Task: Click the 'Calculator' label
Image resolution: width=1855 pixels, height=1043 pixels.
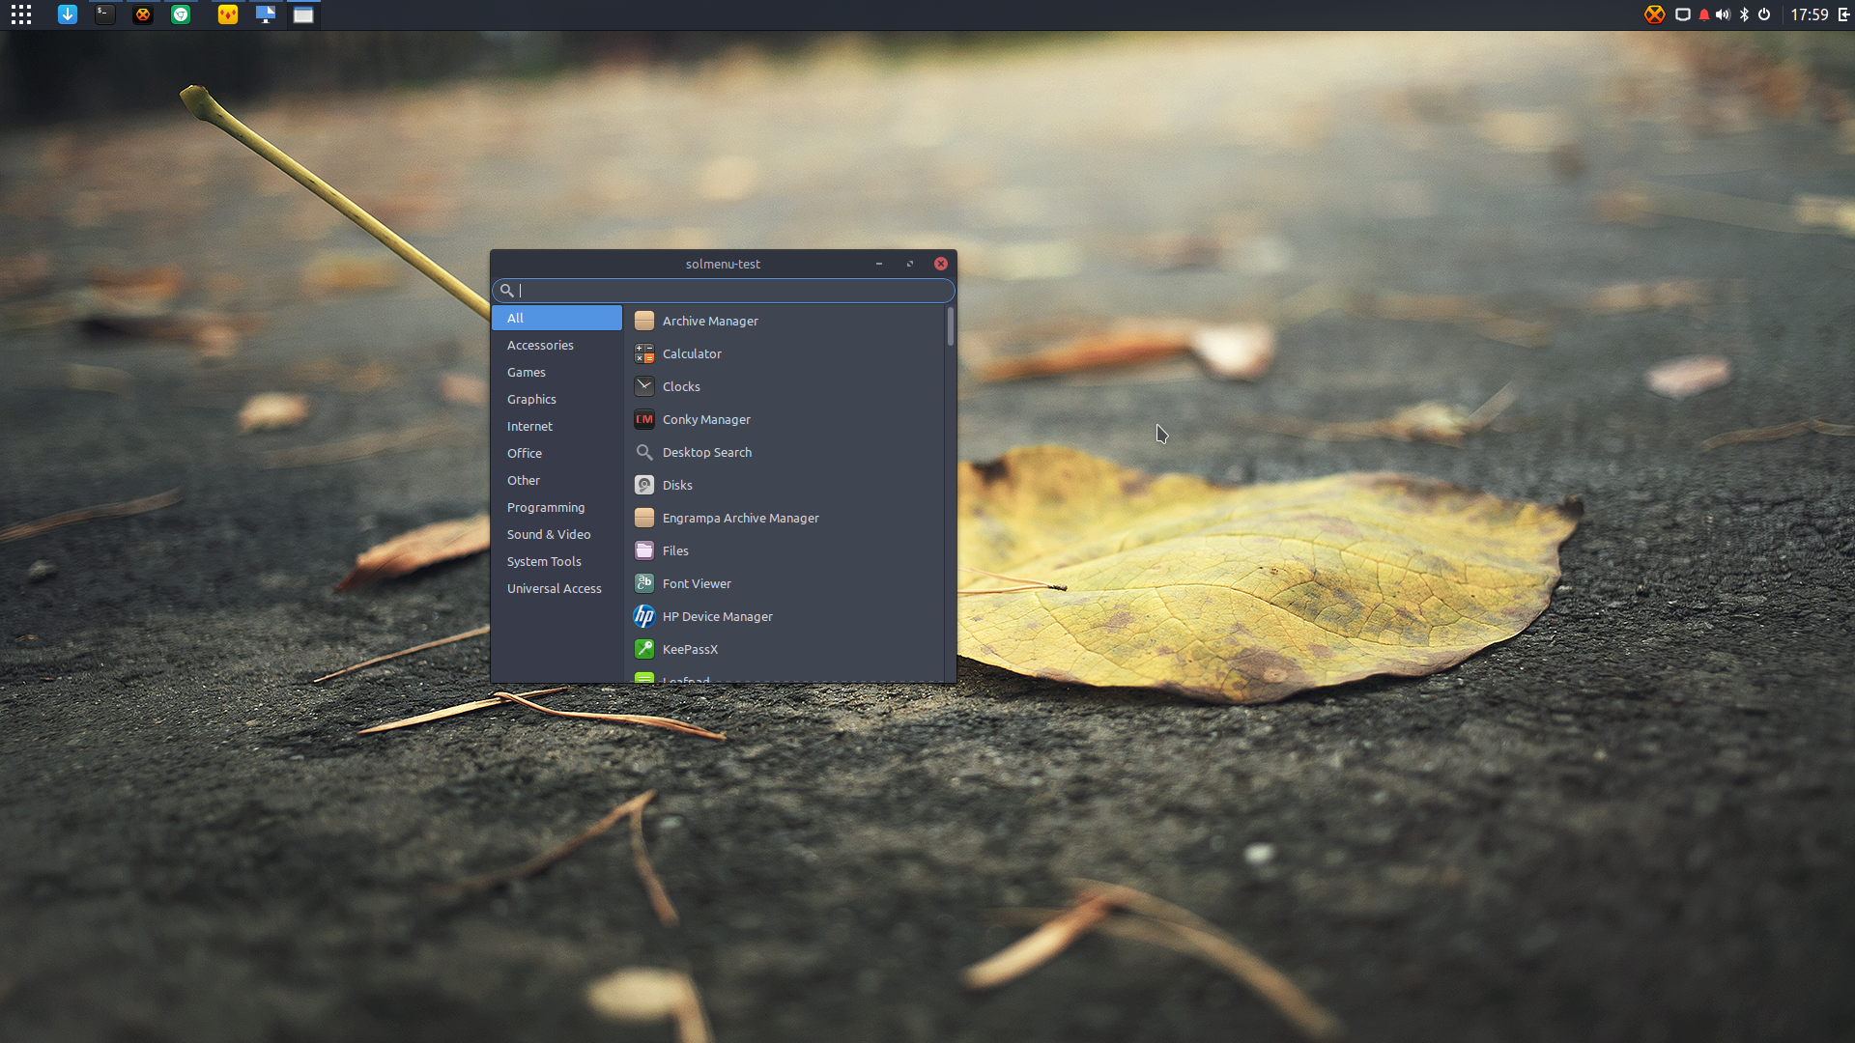Action: 692,353
